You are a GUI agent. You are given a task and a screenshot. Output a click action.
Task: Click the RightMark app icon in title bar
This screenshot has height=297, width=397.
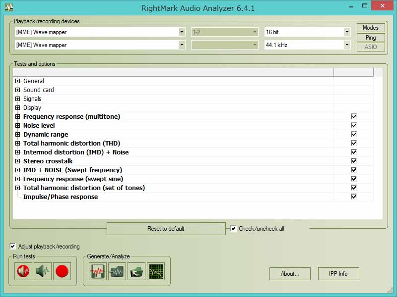pos(9,7)
